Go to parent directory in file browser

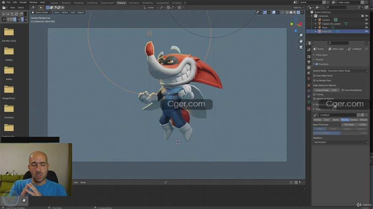(12, 14)
